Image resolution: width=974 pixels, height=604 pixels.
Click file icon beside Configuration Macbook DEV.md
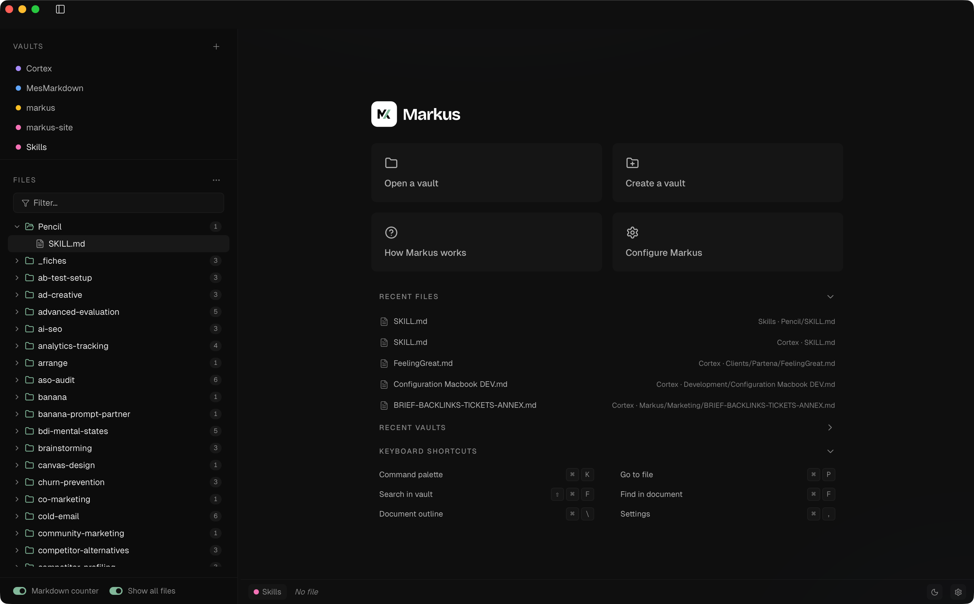pyautogui.click(x=384, y=384)
